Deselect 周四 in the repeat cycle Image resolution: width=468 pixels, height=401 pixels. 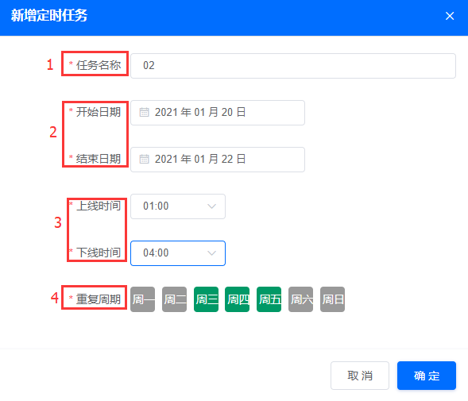[x=238, y=299]
